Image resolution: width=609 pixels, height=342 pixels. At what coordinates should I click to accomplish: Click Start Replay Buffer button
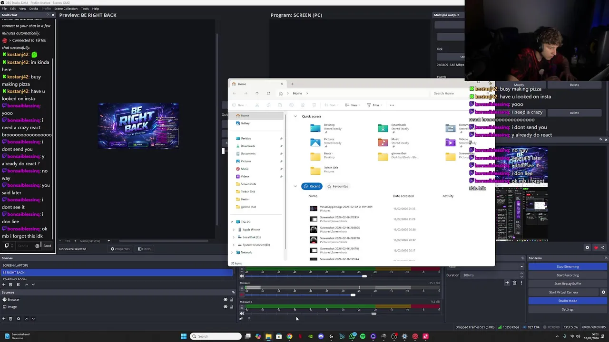coord(568,284)
